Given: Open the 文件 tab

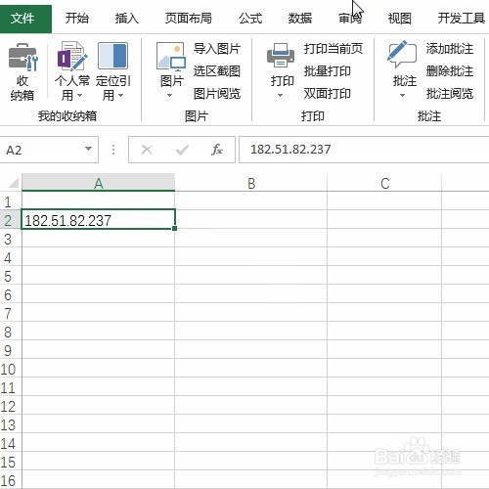Looking at the screenshot, I should [25, 18].
